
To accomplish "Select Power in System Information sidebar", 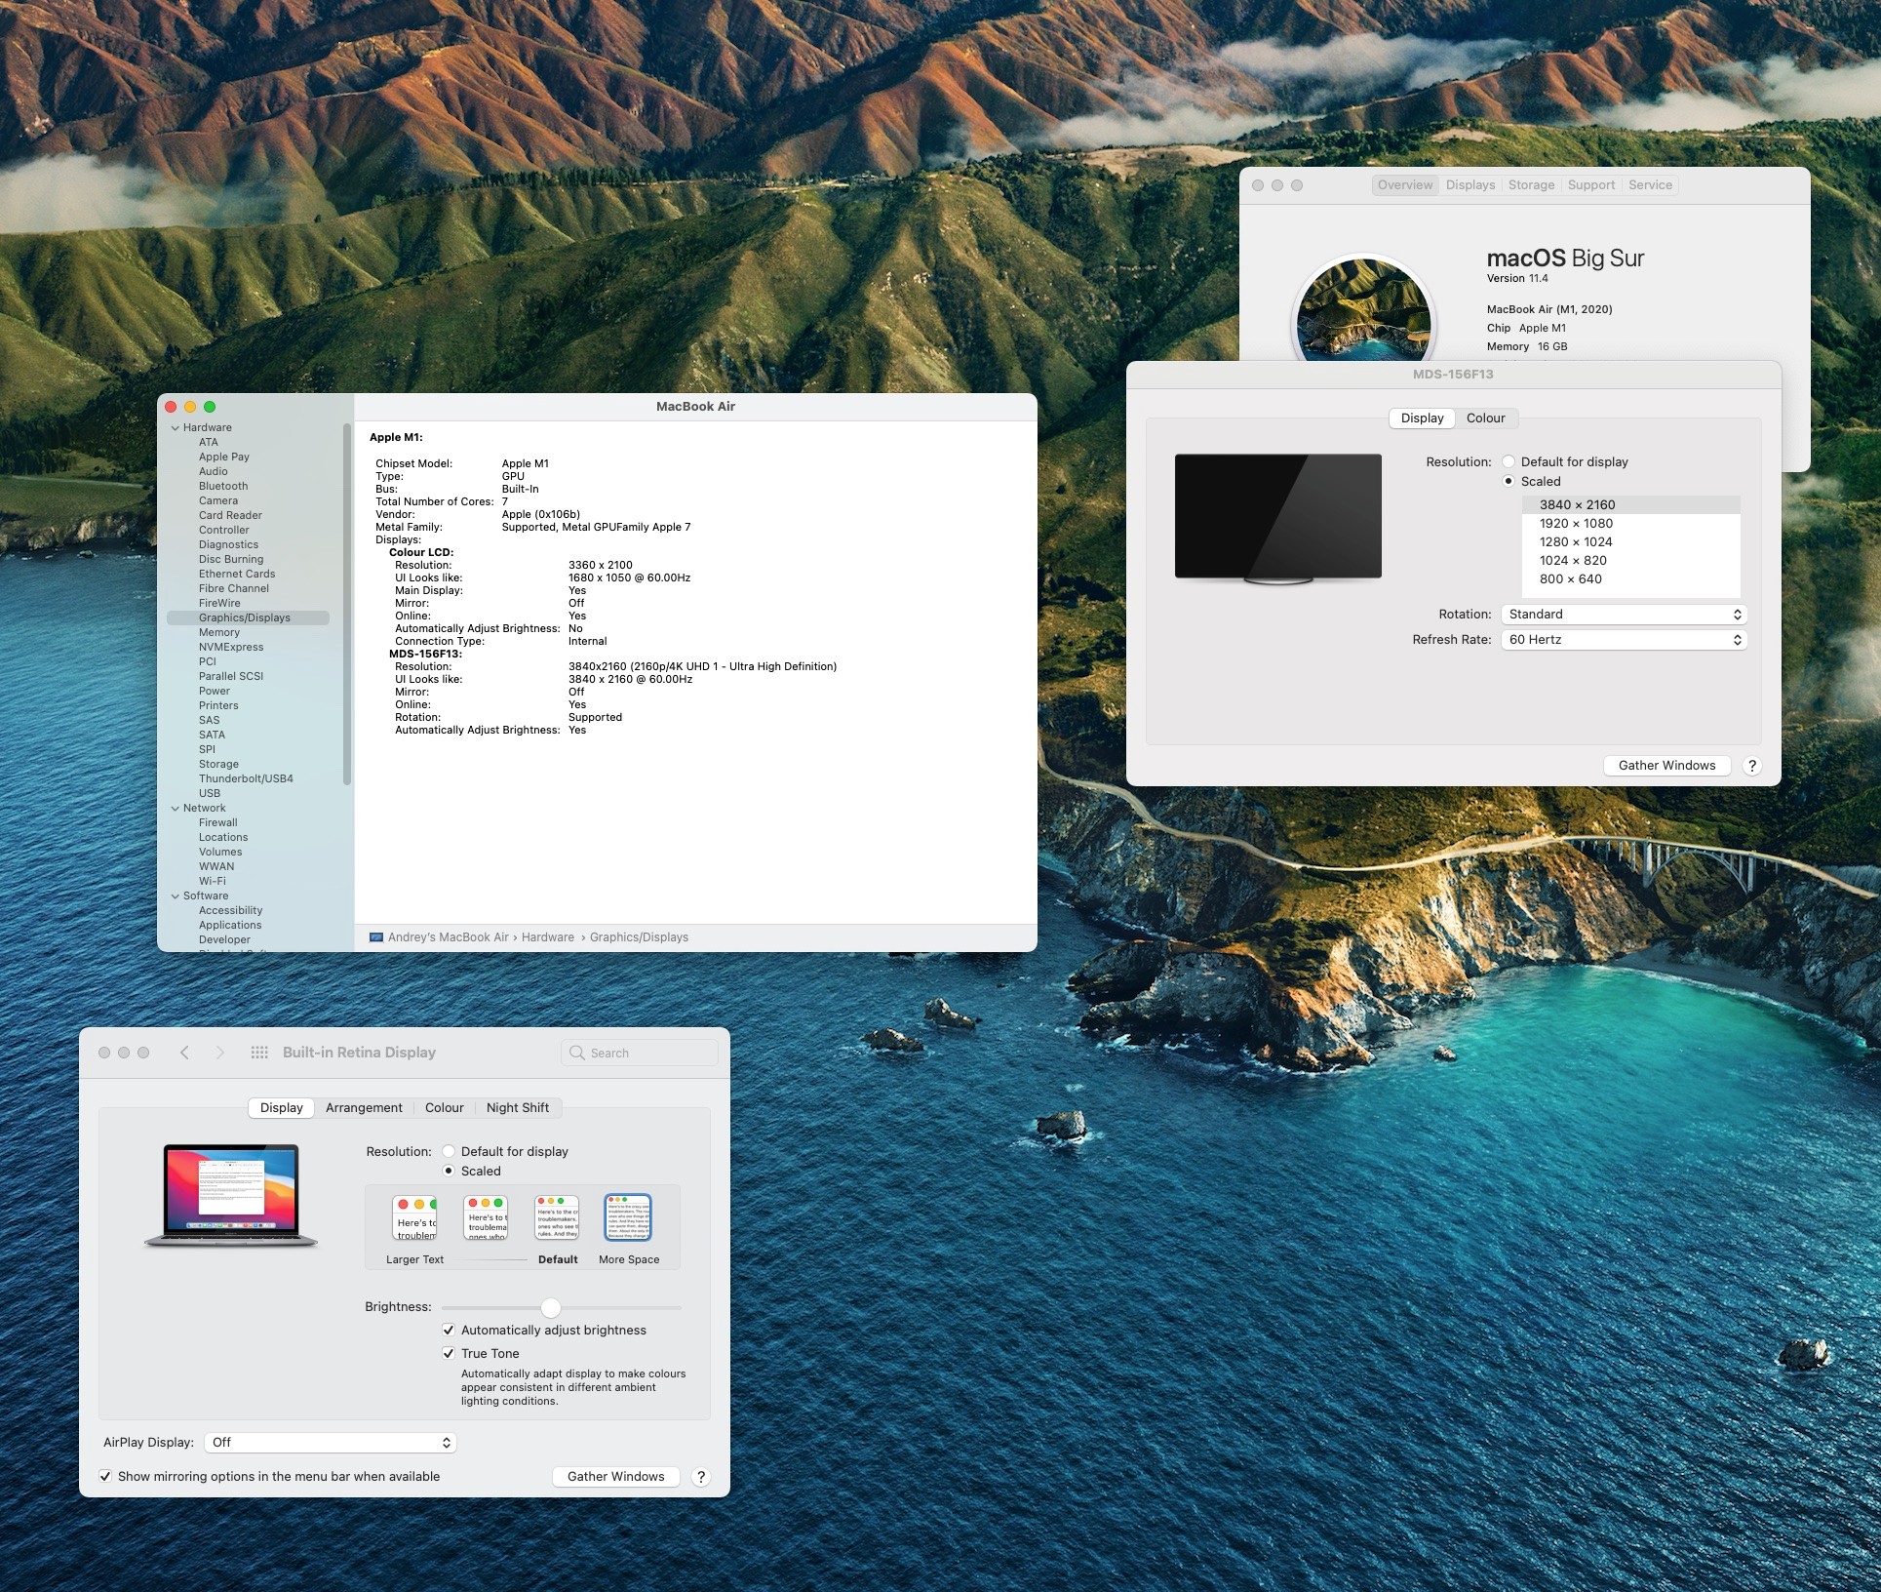I will (x=215, y=691).
